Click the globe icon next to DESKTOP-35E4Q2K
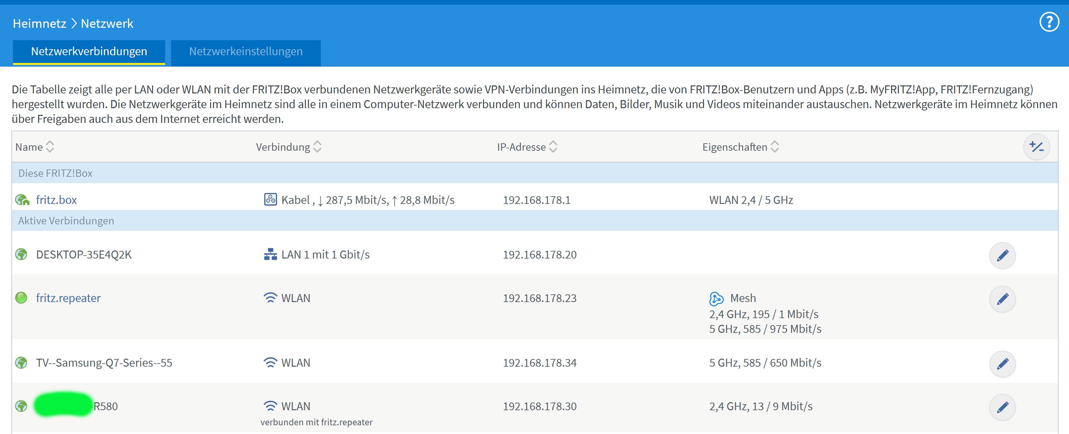This screenshot has height=434, width=1069. (x=21, y=255)
